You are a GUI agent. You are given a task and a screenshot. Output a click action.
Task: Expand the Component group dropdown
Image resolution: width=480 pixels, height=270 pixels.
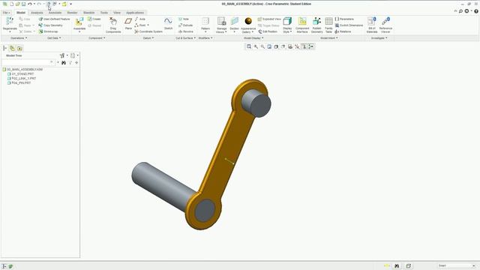coord(97,38)
